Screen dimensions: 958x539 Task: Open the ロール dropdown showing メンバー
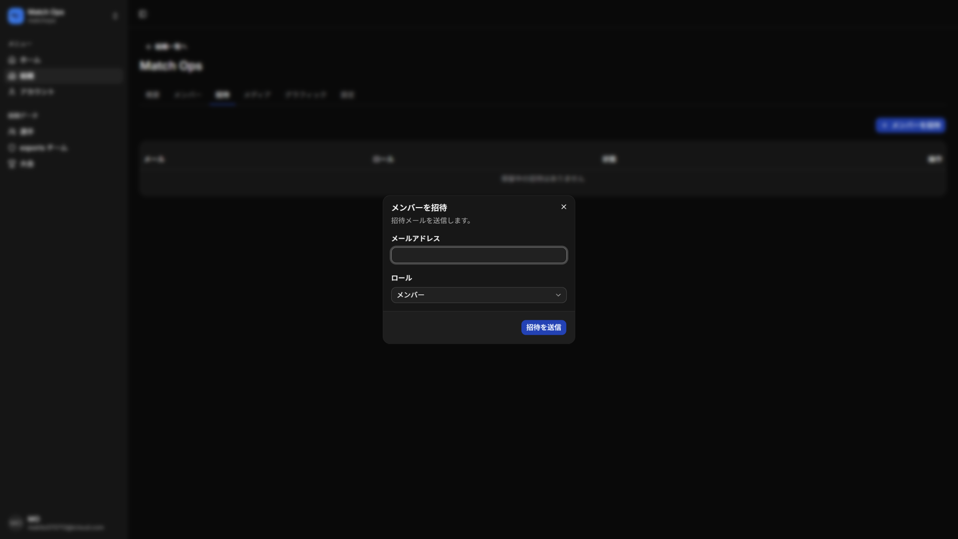click(x=479, y=295)
